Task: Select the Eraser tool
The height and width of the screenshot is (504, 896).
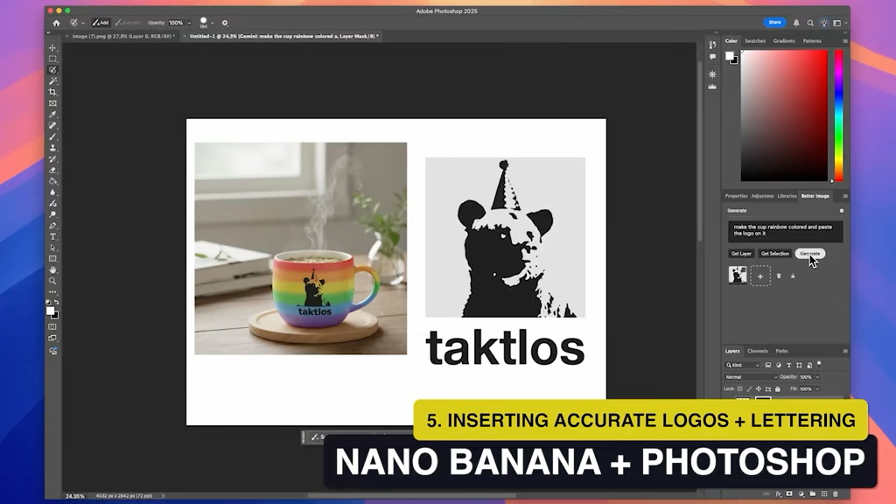Action: (x=52, y=170)
